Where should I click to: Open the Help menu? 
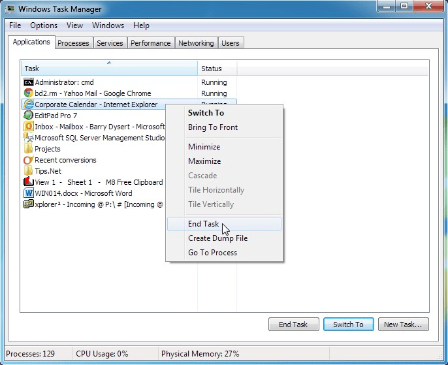point(141,25)
